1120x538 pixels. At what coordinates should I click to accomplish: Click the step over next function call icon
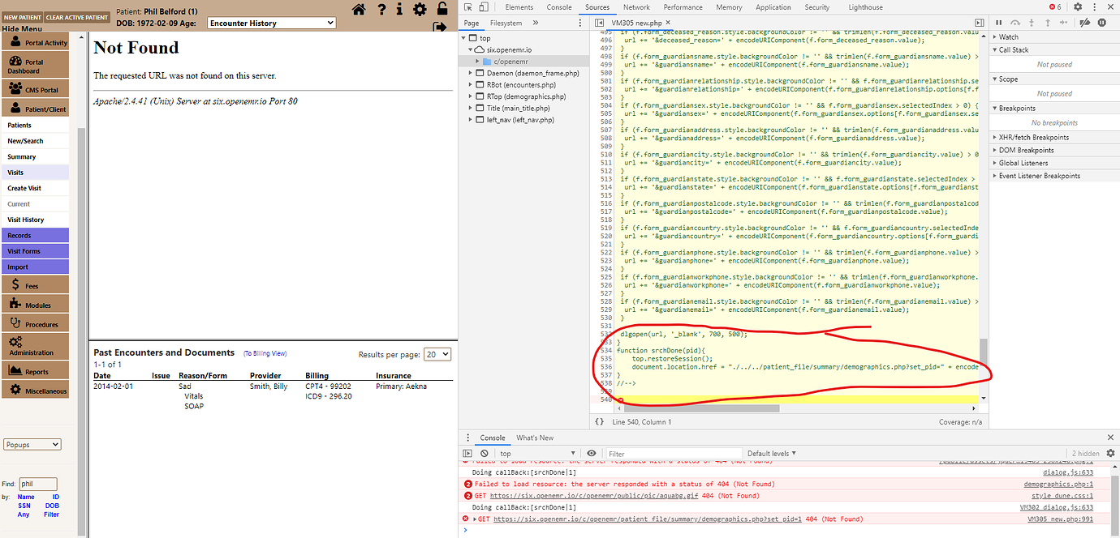click(1014, 22)
